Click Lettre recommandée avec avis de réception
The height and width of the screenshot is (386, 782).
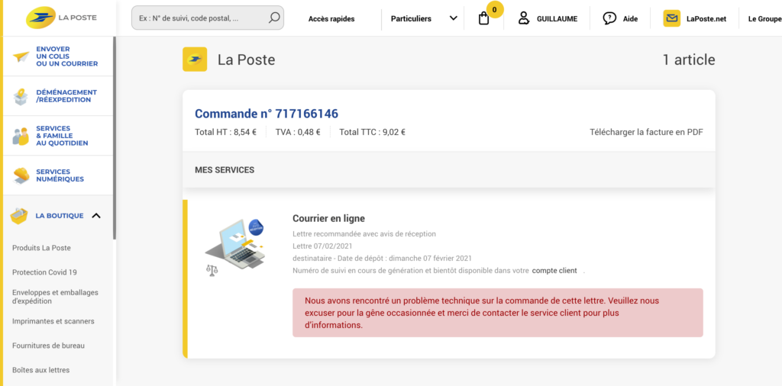(x=364, y=233)
